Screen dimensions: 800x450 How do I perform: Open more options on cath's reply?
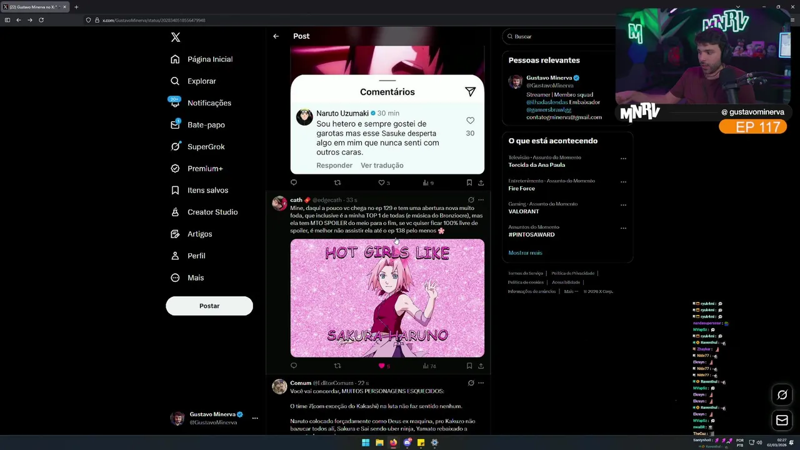(x=481, y=200)
